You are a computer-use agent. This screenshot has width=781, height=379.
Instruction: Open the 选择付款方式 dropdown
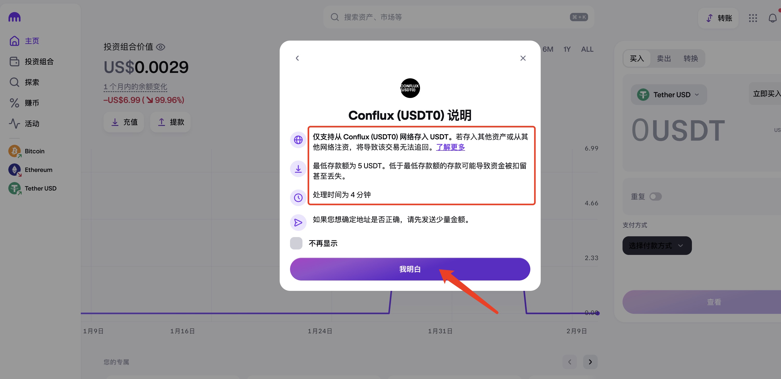(x=657, y=246)
